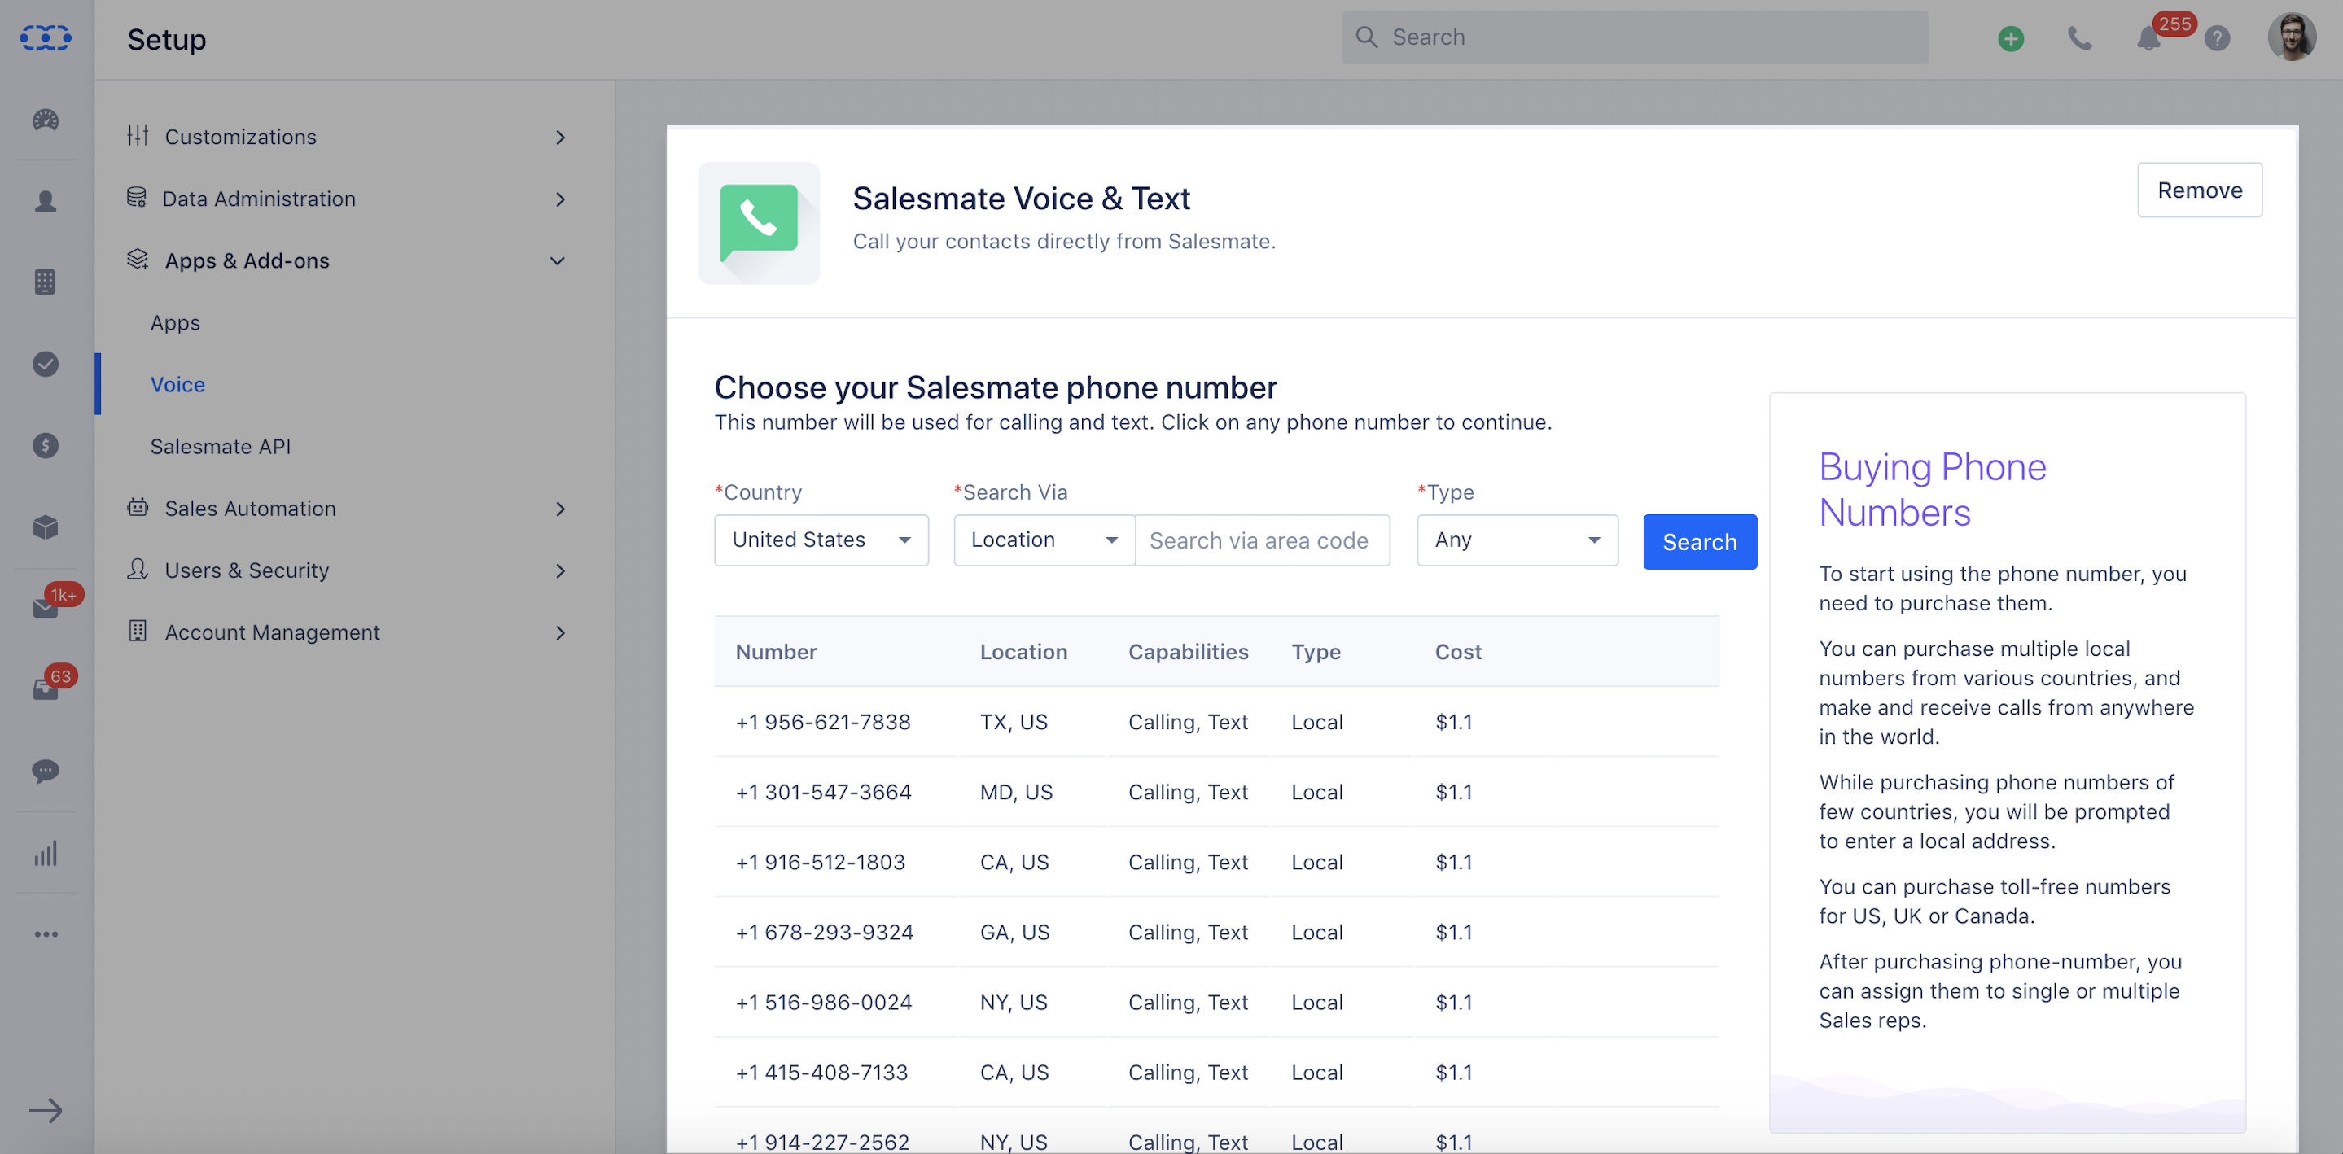Click the Salesmate logo icon
Image resolution: width=2343 pixels, height=1154 pixels.
click(46, 38)
